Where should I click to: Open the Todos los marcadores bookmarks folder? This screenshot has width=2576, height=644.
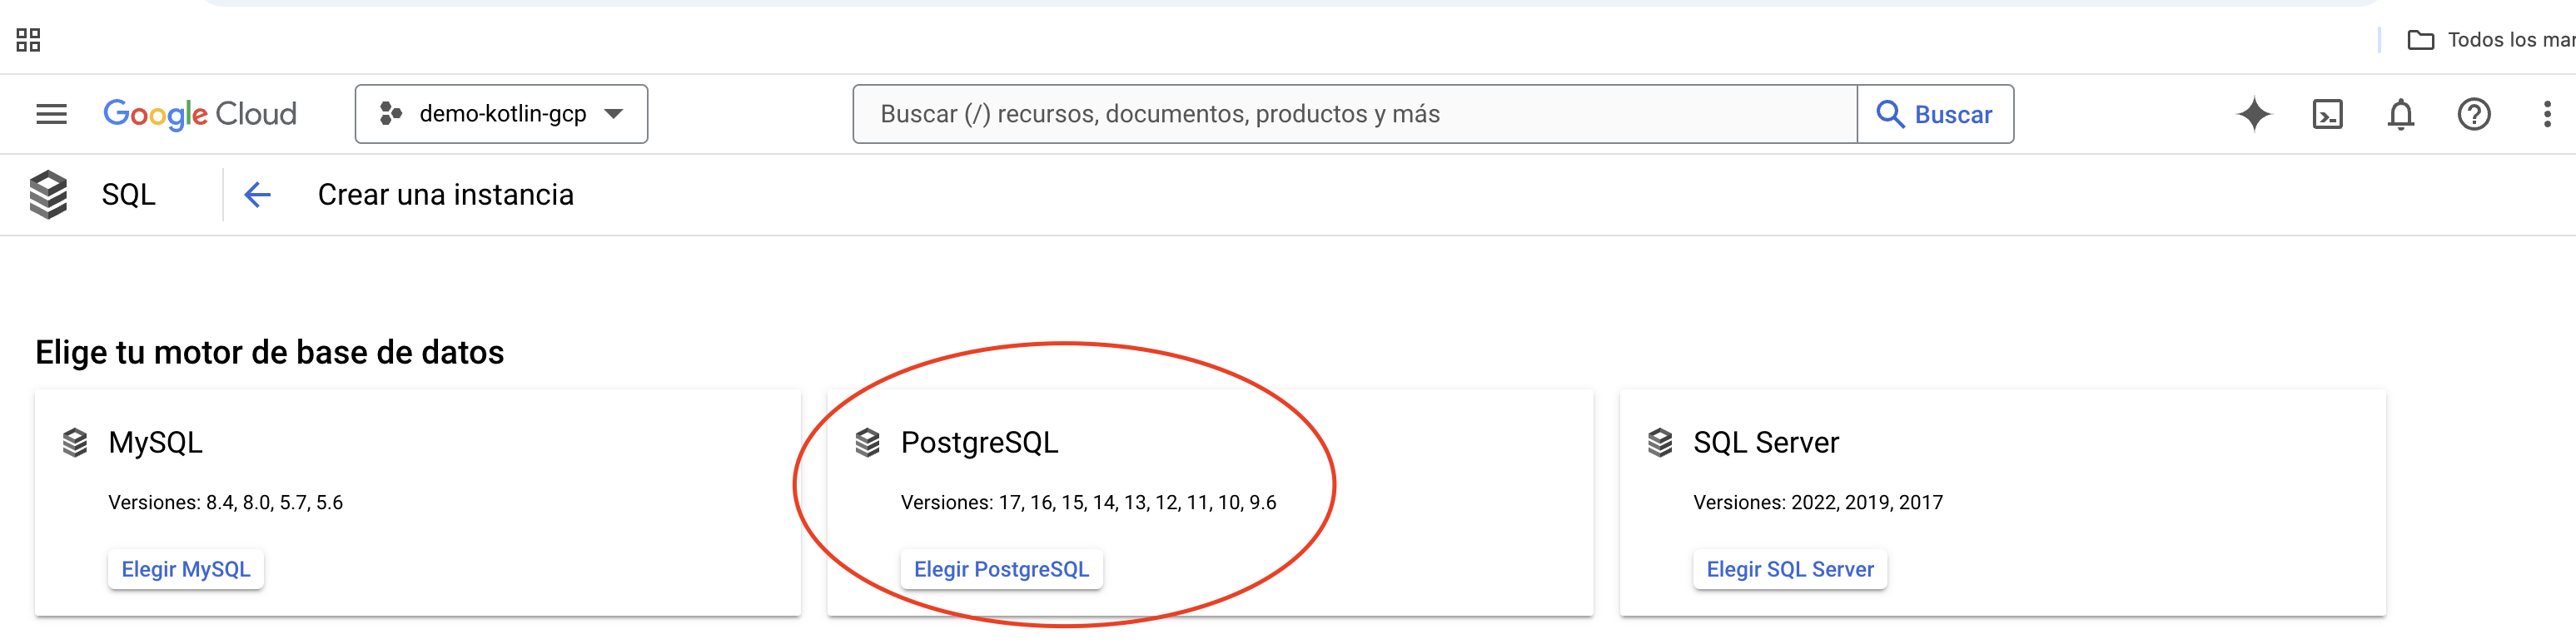[x=2490, y=40]
